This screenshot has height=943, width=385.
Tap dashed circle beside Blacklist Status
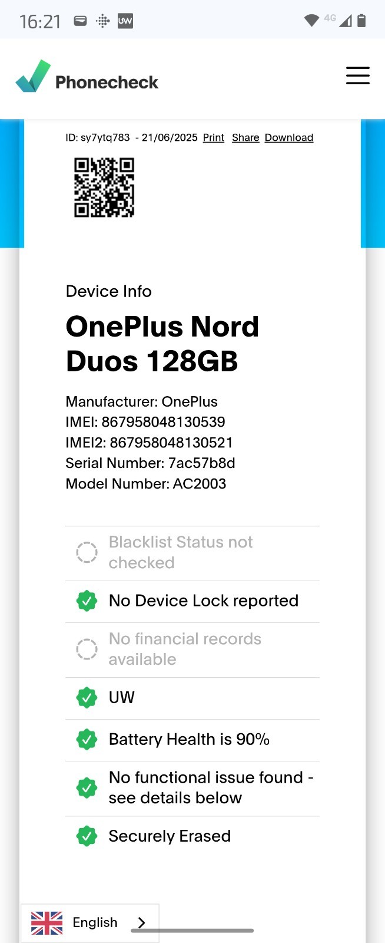(87, 553)
